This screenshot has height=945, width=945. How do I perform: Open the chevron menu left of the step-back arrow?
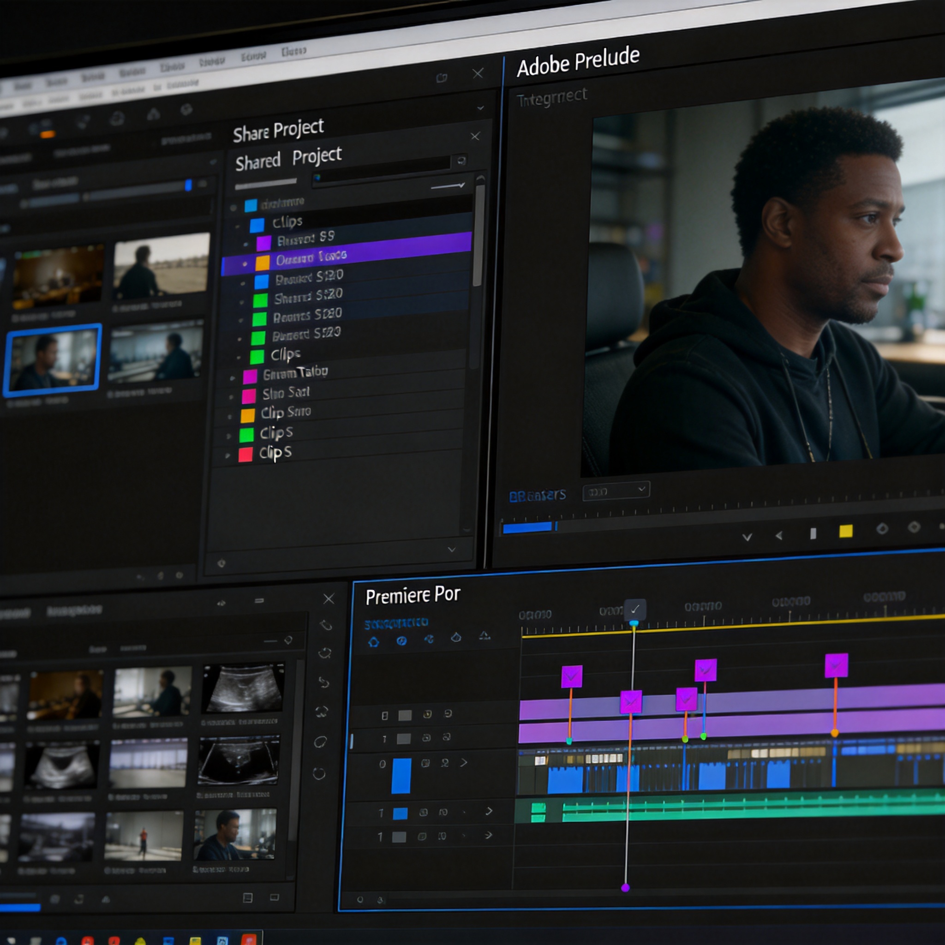[x=747, y=538]
